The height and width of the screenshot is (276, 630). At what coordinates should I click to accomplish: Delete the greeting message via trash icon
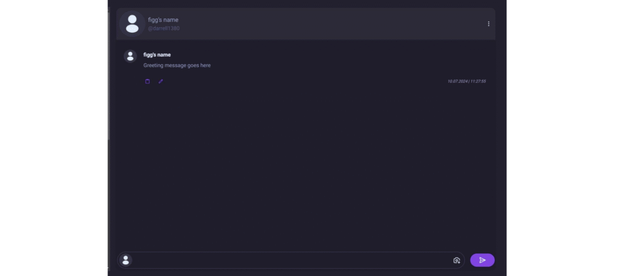pos(148,81)
